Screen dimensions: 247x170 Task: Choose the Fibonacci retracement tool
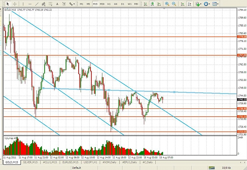[x=51, y=4]
